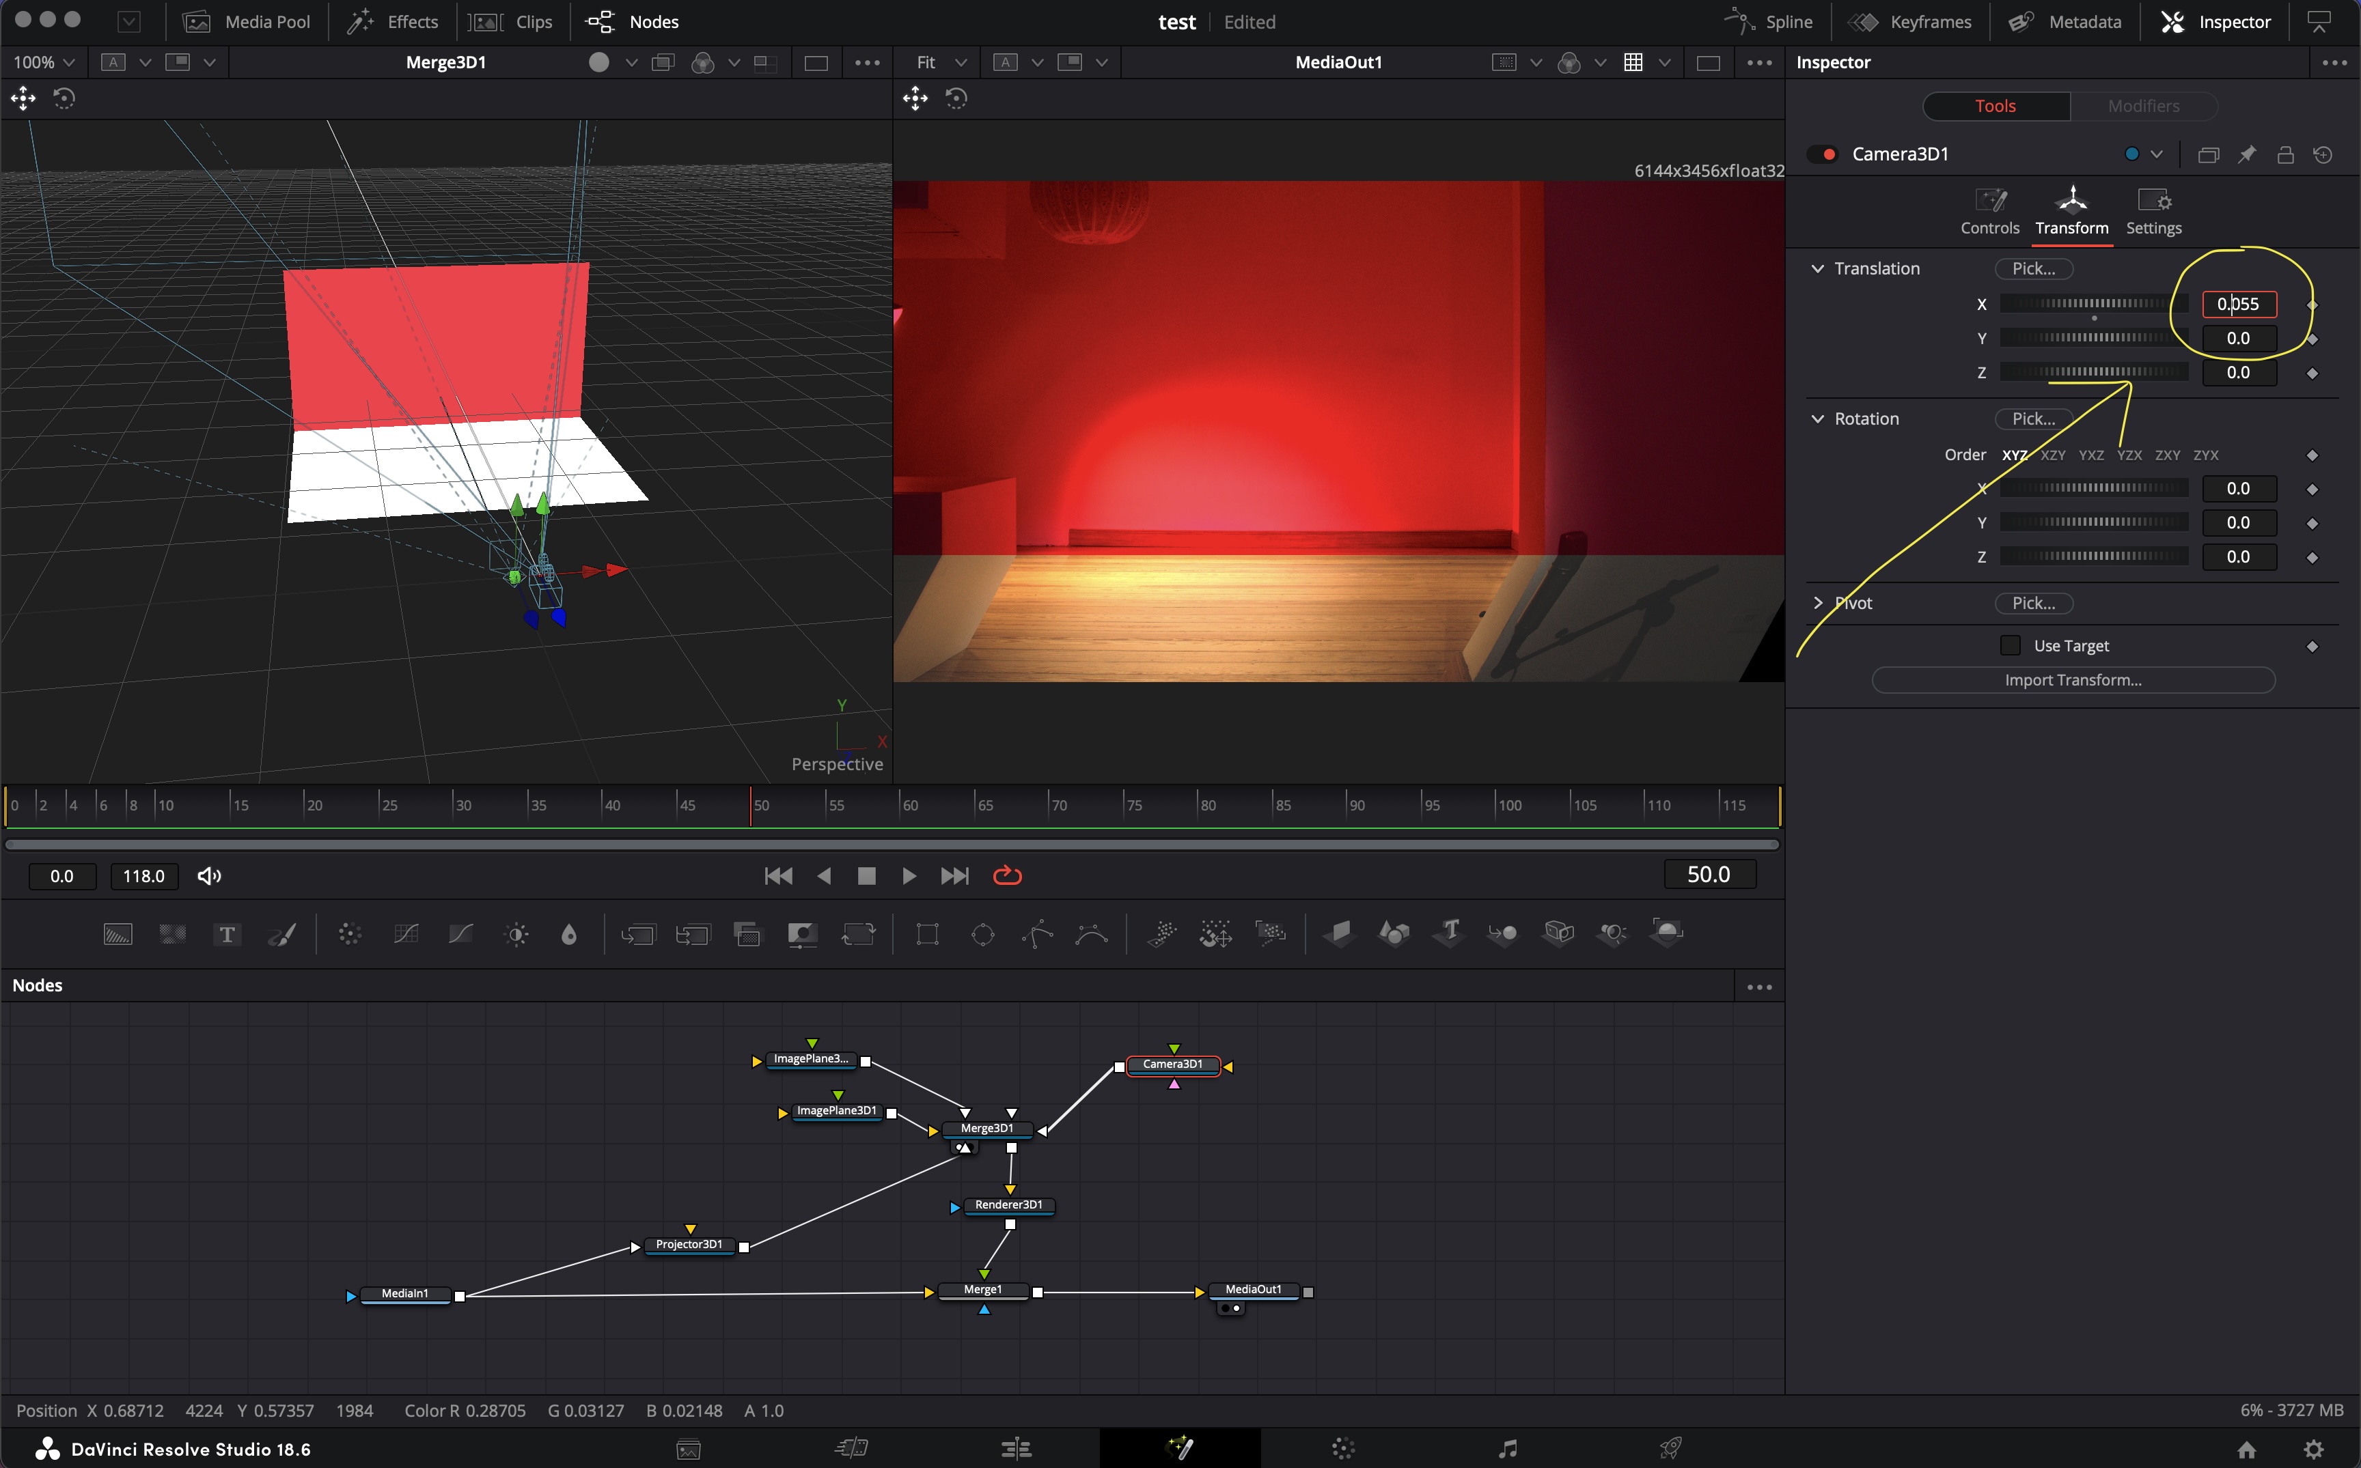The image size is (2361, 1468).
Task: Add a pRender particle tool
Action: coord(1271,934)
